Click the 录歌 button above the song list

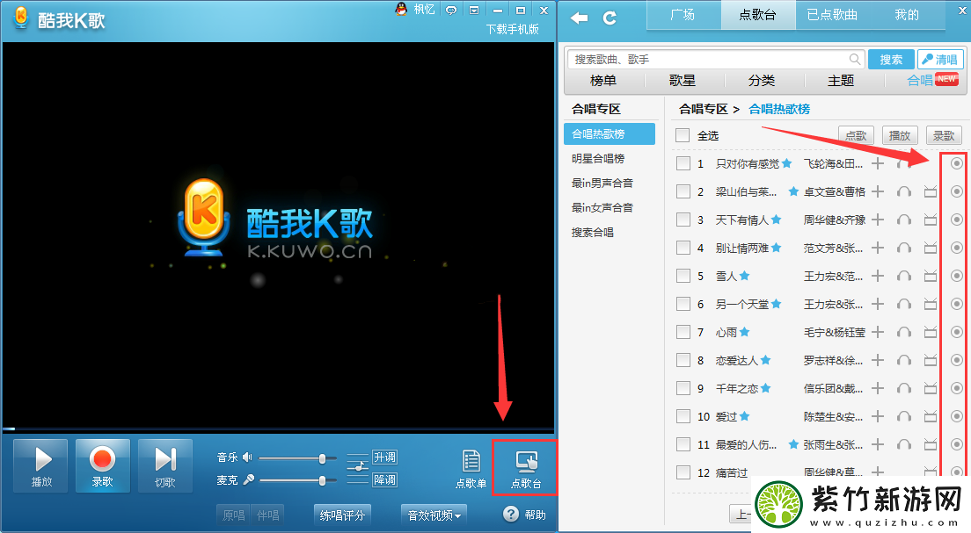[x=944, y=135]
